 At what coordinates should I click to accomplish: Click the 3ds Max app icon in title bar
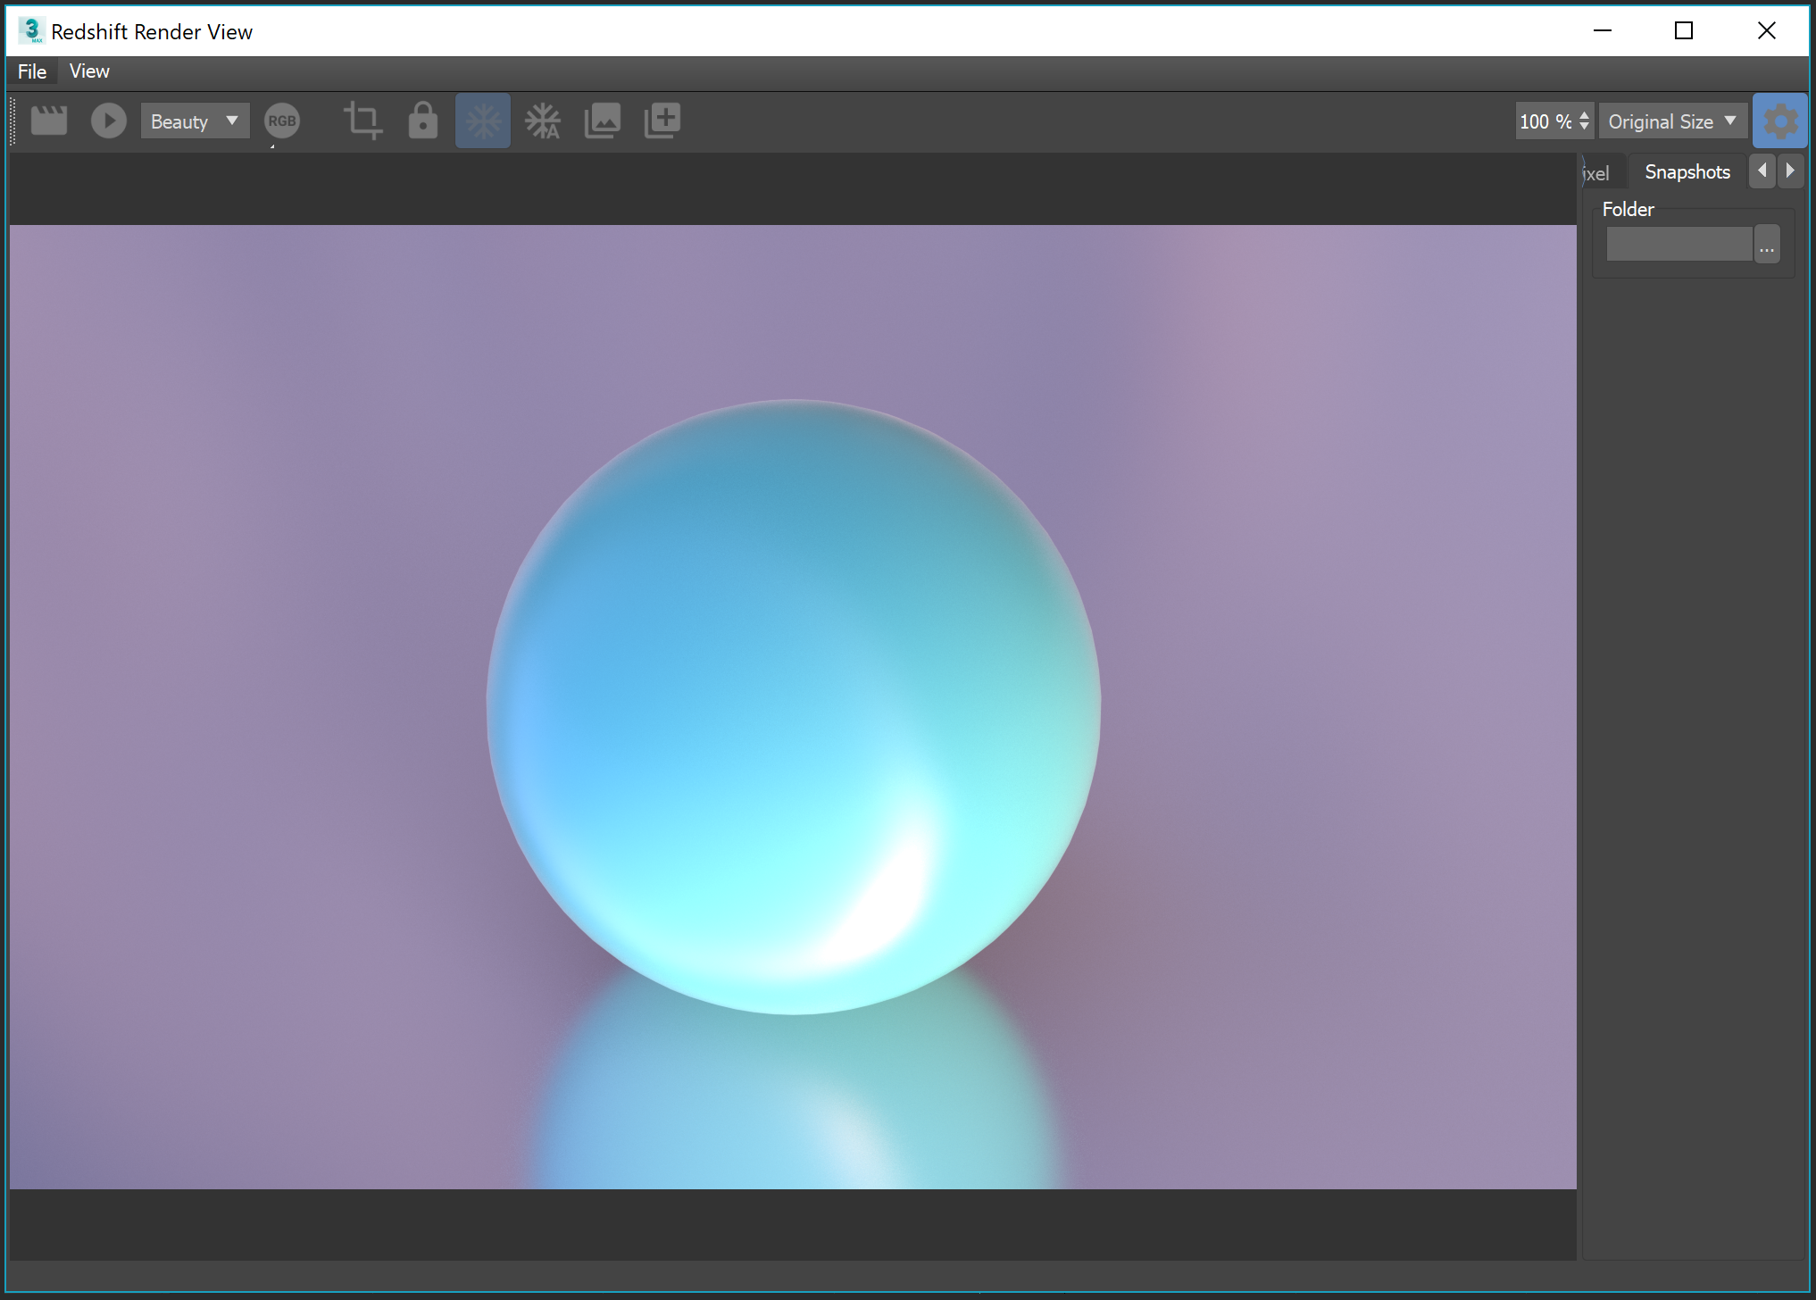pos(31,30)
